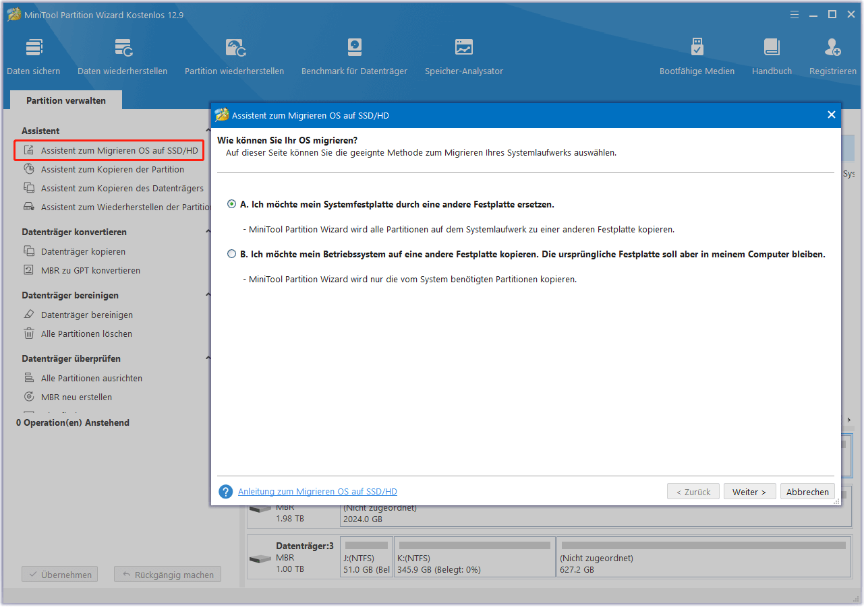Viewport: 864px width, 607px height.
Task: Click 0 Operation(en) Anstehend text
Action: coord(73,422)
